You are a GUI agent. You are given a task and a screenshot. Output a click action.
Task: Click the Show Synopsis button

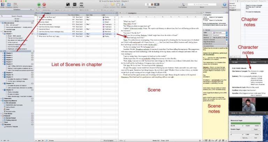pos(109,141)
